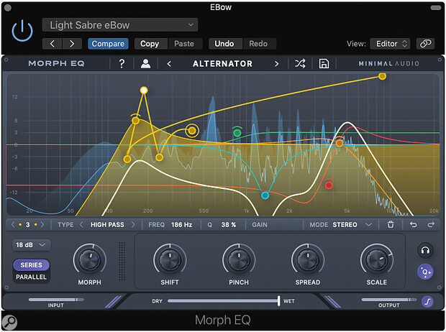Image resolution: width=446 pixels, height=332 pixels.
Task: Select the orange node near 5k
Action: click(x=340, y=143)
